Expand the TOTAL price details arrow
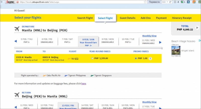This screenshot has height=109, width=201. (197, 28)
